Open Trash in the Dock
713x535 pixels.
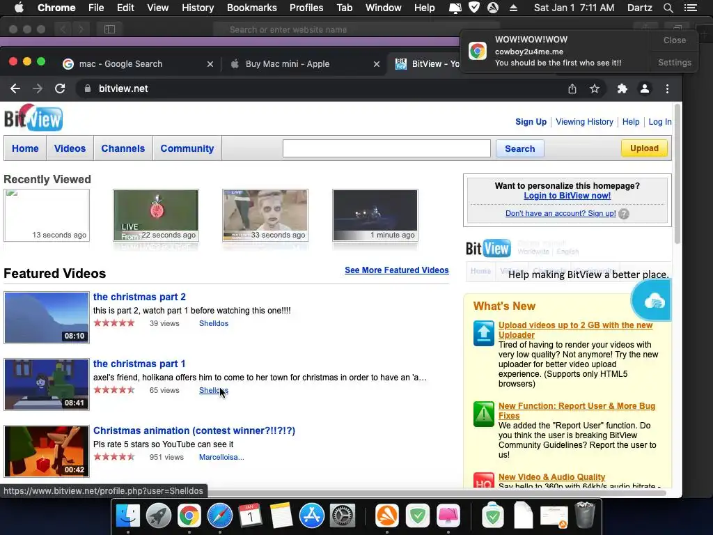[x=585, y=515]
